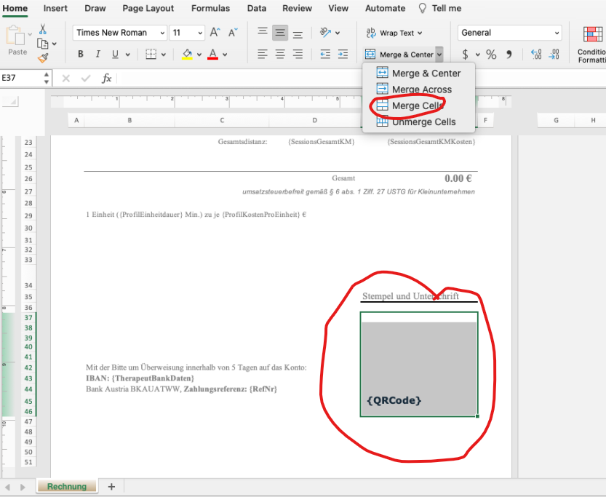Switch to the Formulas tab
Screen dimensions: 606x497
(210, 8)
